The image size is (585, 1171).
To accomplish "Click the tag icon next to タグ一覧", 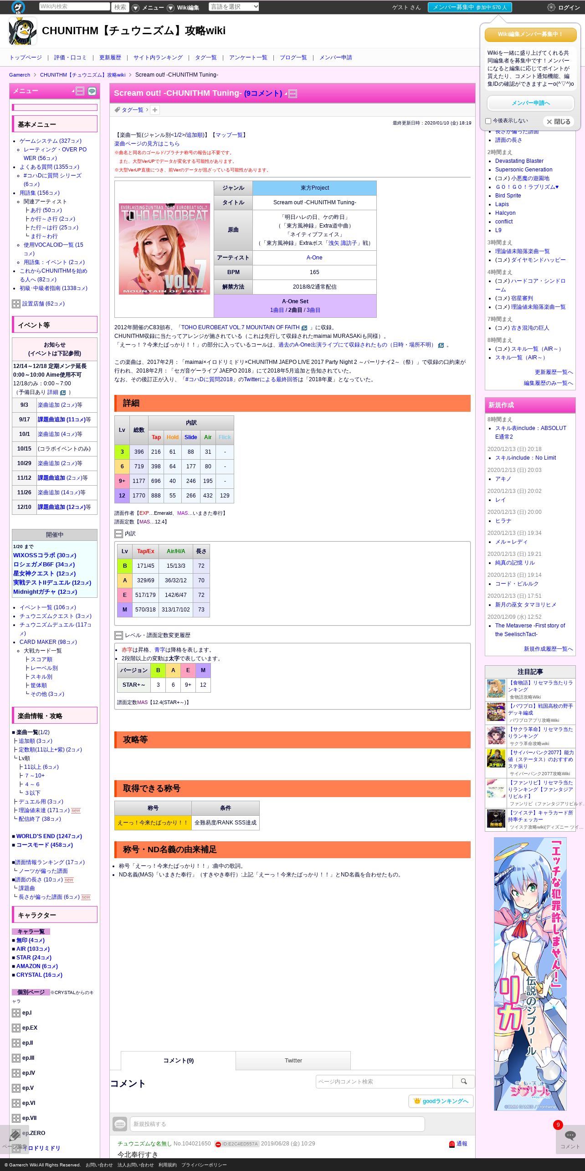I will coord(118,110).
